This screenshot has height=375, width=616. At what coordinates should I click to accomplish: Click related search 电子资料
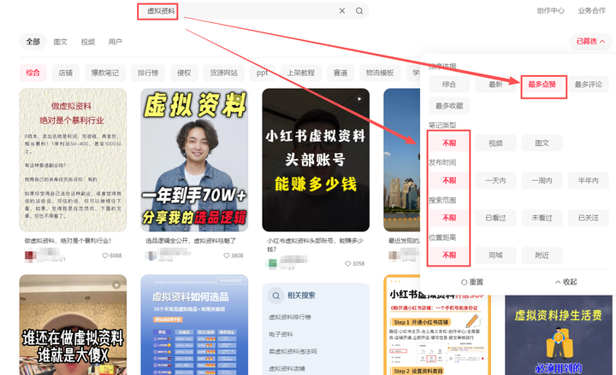[x=281, y=335]
